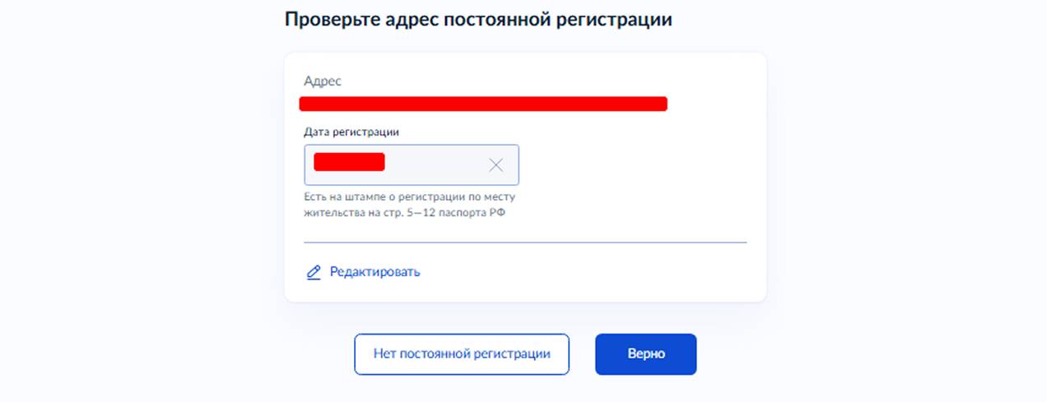Click the word Проверьте in the heading

[x=332, y=20]
